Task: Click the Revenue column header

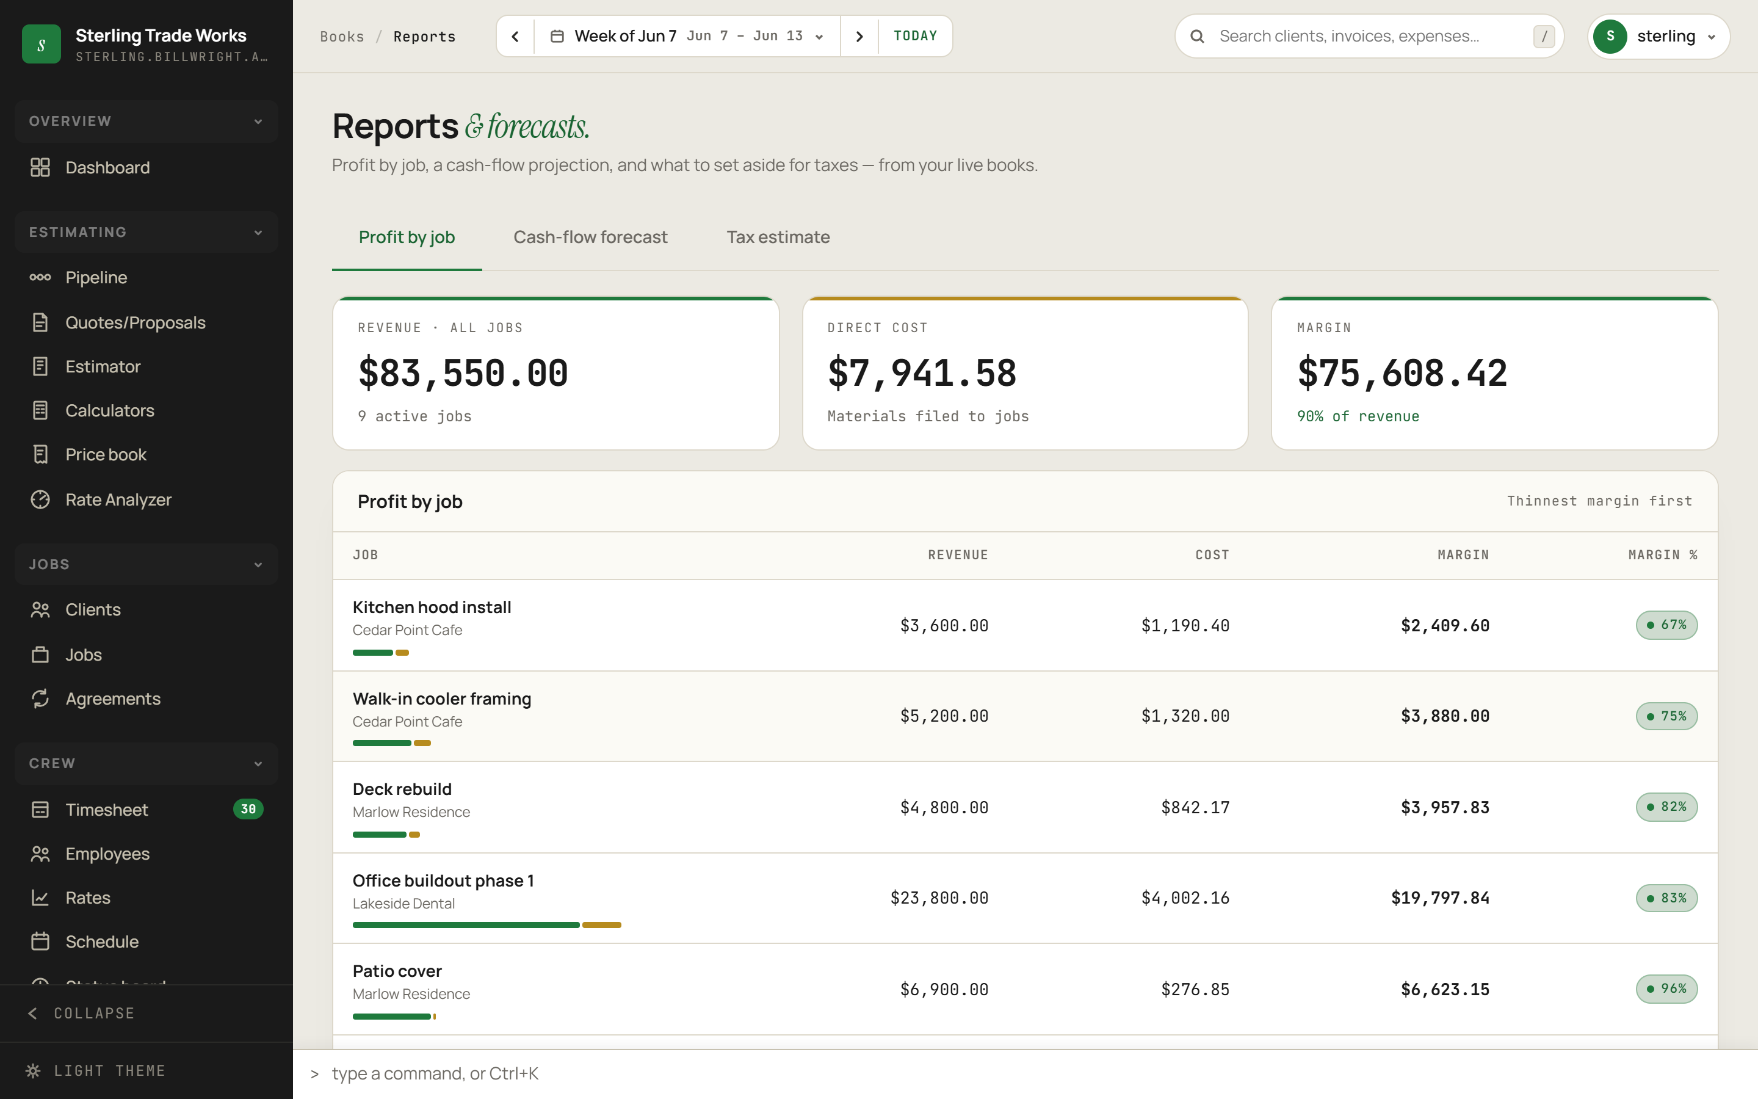Action: coord(958,556)
